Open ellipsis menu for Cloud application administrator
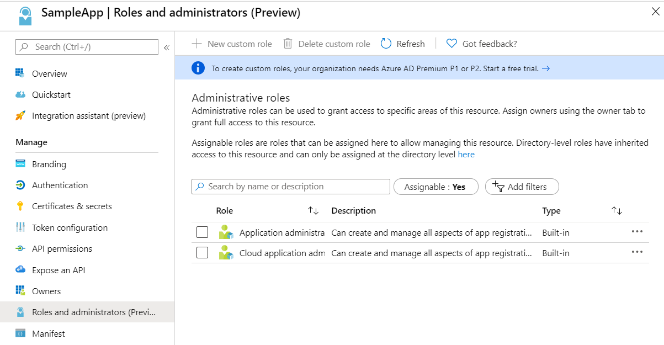 tap(637, 252)
